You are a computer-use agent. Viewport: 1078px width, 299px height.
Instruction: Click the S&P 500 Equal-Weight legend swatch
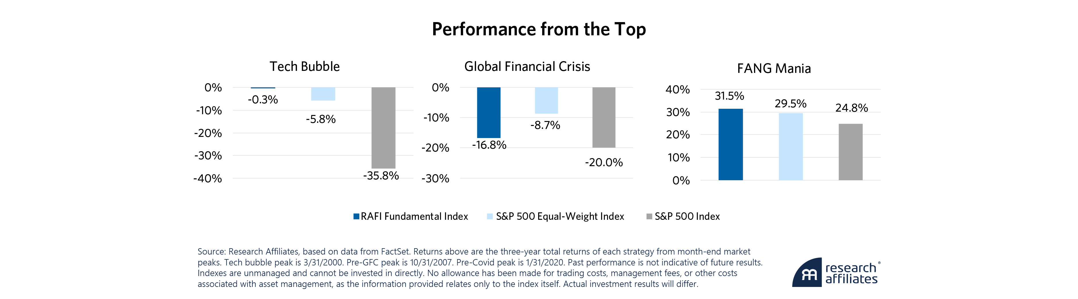pos(490,216)
